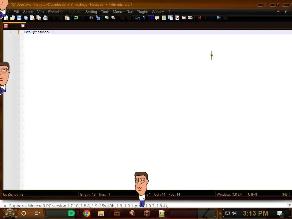Click the Zoom Out magnifier icon
This screenshot has height=219, width=292.
(x=113, y=18)
